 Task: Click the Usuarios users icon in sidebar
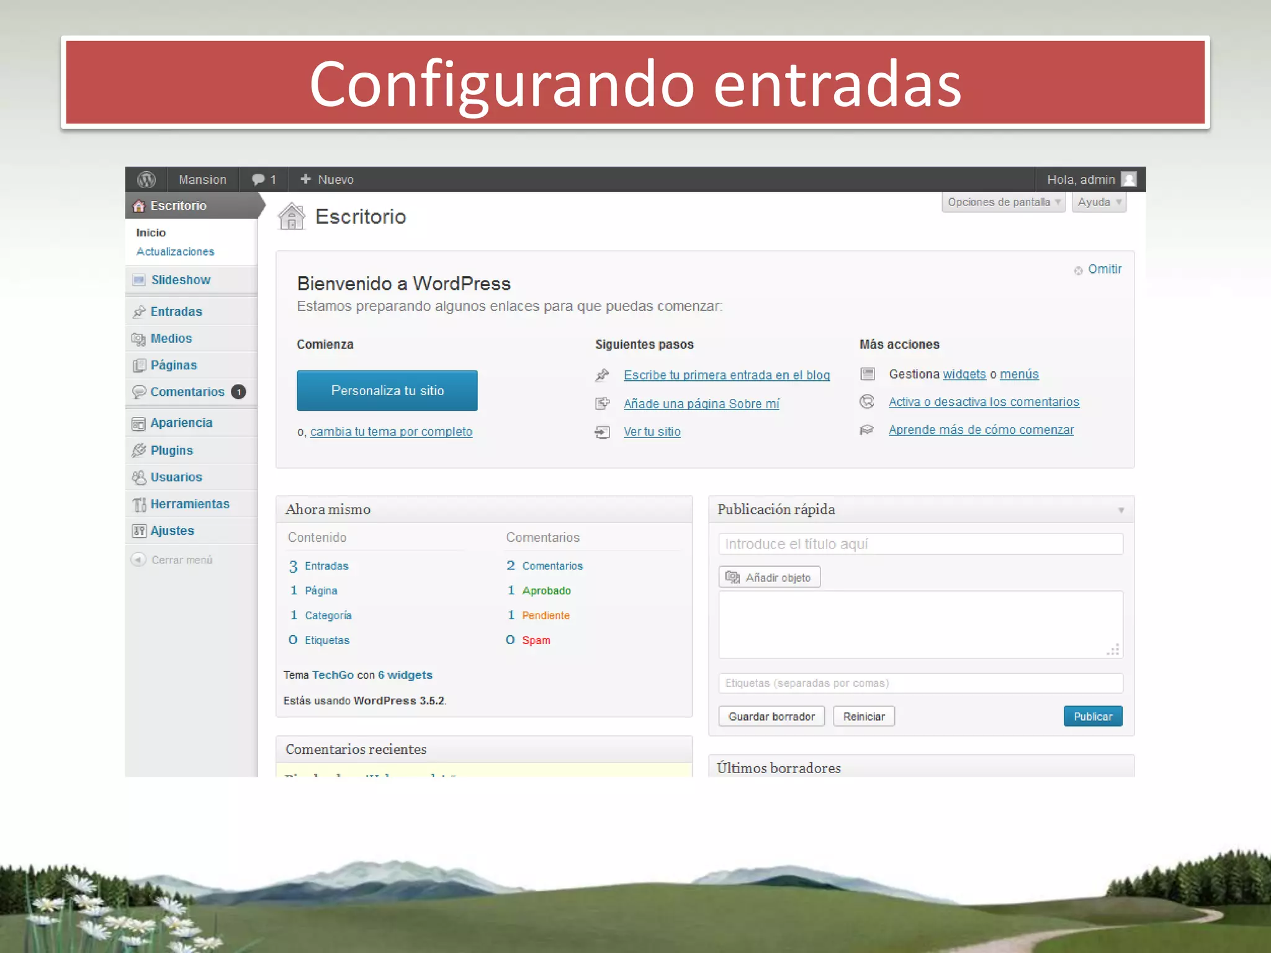coord(139,477)
